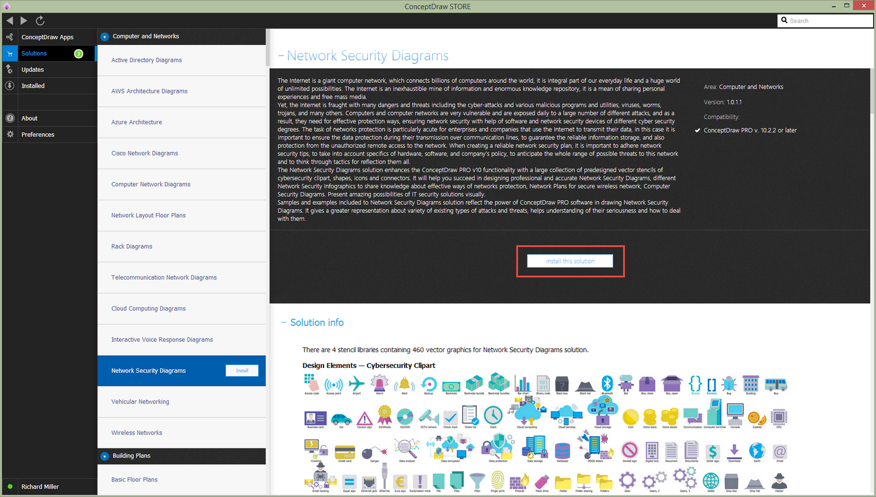Click the Install this solution button
This screenshot has width=876, height=497.
[x=570, y=261]
